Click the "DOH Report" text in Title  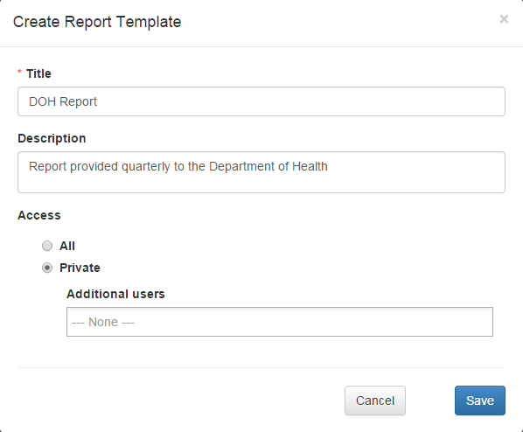click(63, 101)
